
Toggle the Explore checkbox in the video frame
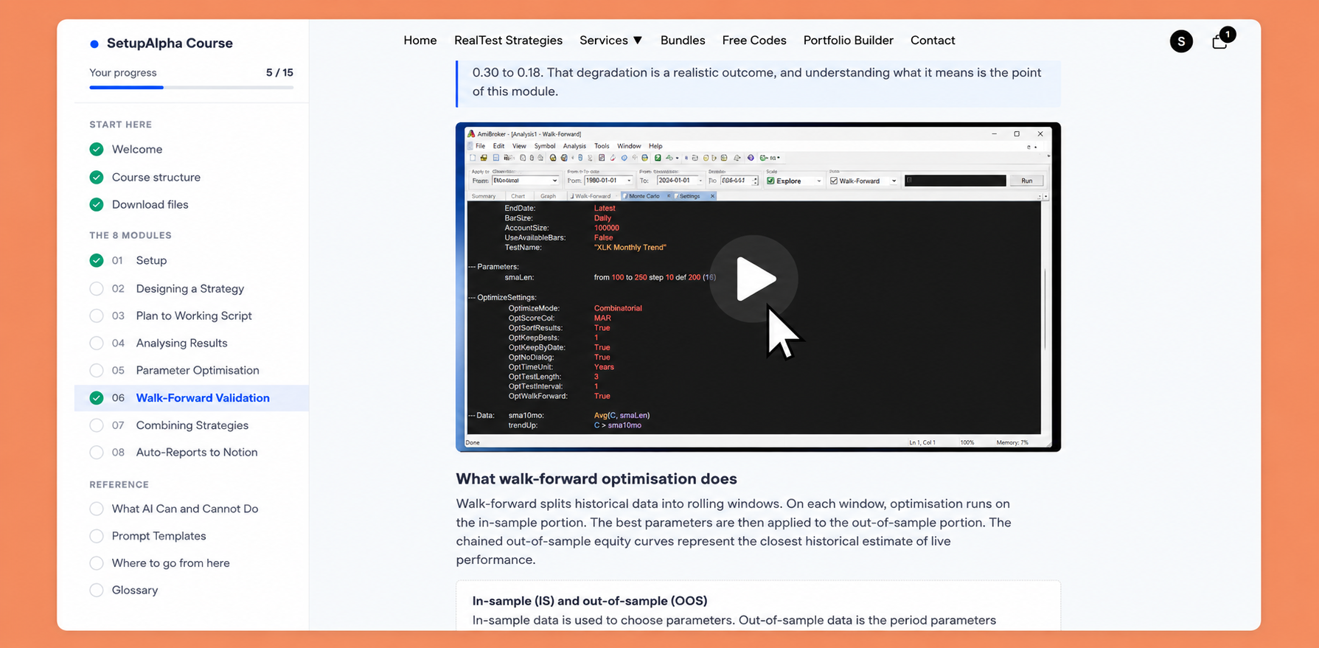point(770,181)
